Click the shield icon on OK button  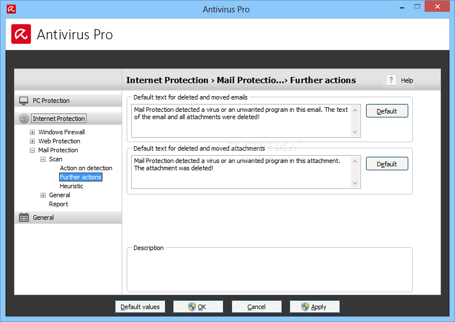(x=192, y=307)
